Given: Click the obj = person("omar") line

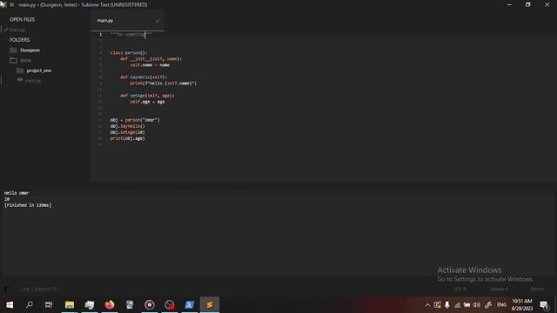Looking at the screenshot, I should 135,120.
